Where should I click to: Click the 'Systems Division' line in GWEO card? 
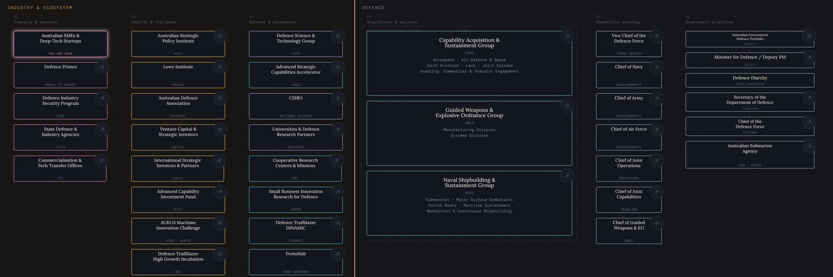(x=469, y=135)
